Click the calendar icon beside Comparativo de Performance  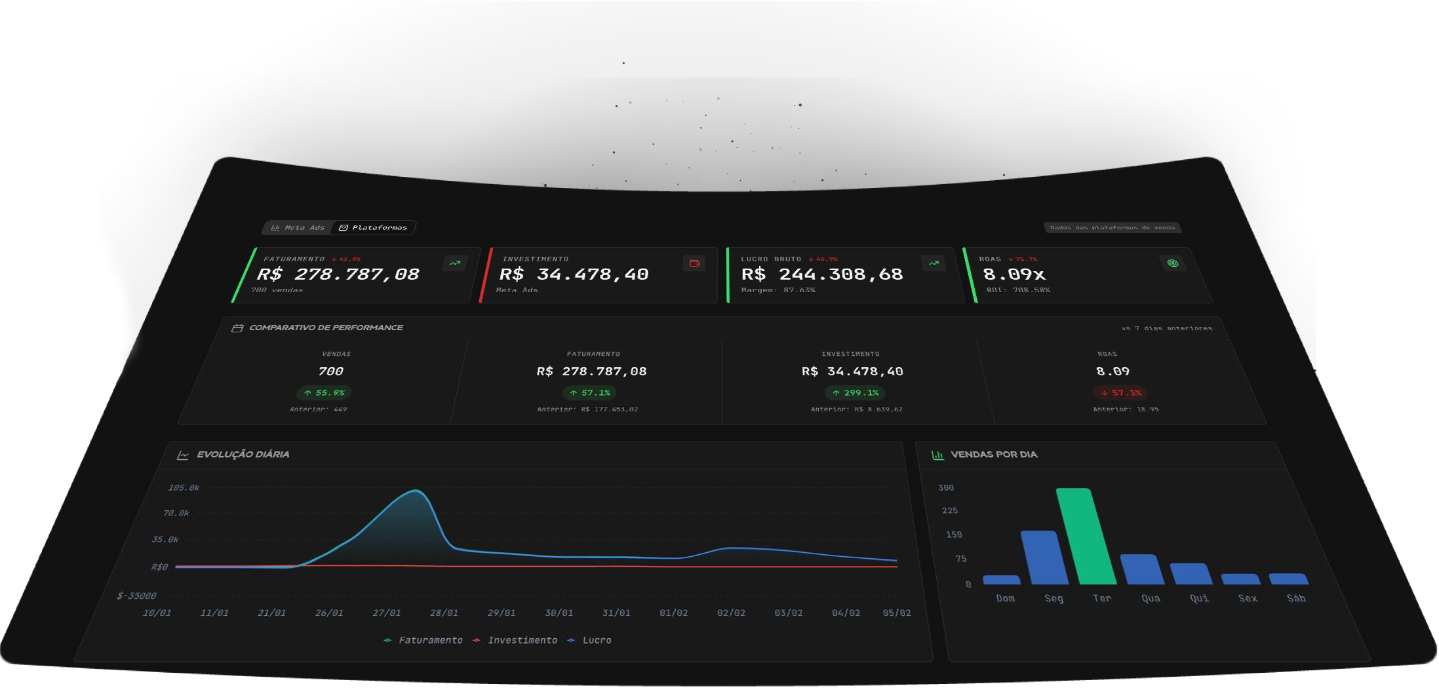[x=237, y=328]
